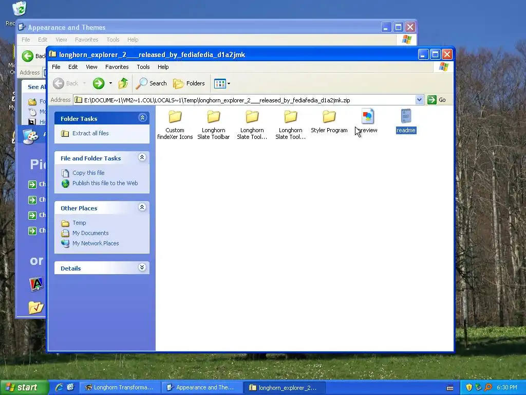Click the clock showing 6:30 PM
The height and width of the screenshot is (395, 526).
[x=507, y=388]
